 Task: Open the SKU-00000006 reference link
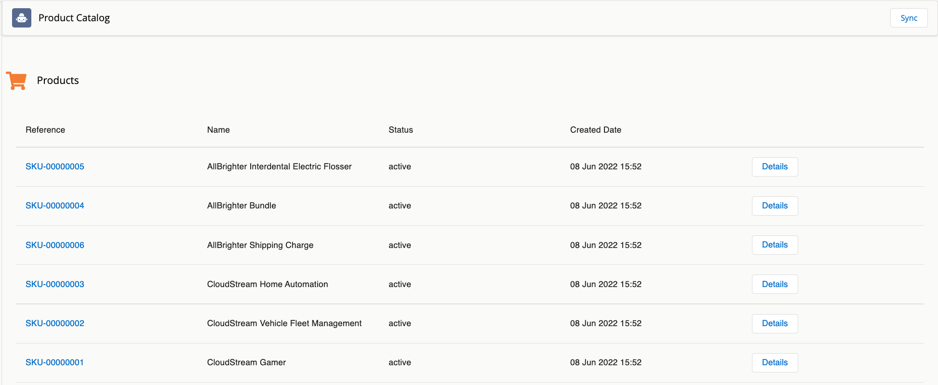(x=55, y=245)
